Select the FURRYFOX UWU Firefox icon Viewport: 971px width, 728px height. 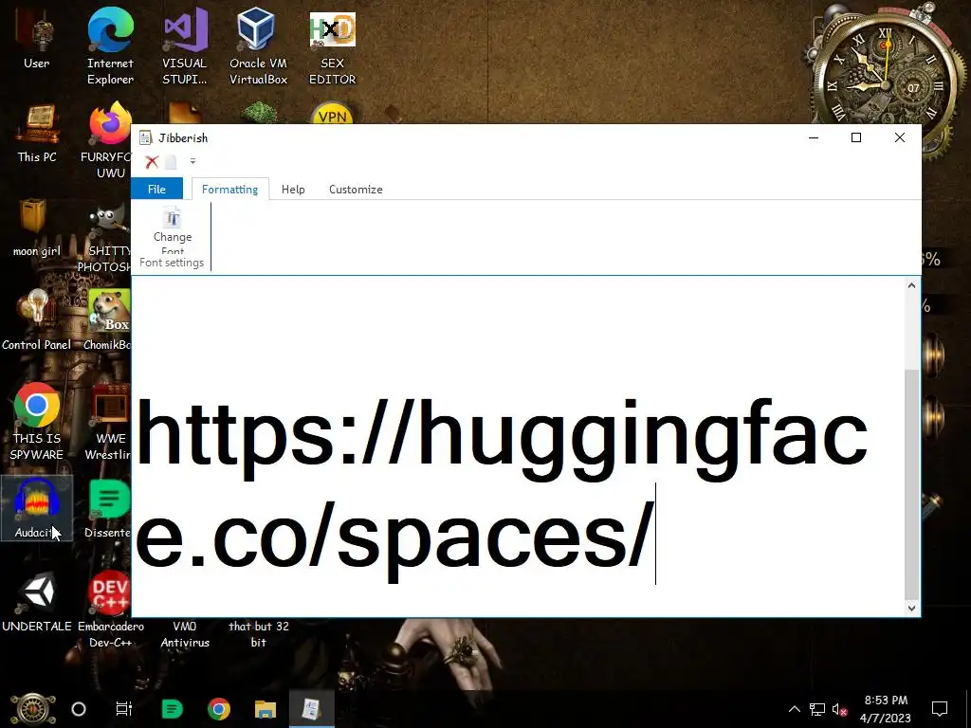[106, 140]
